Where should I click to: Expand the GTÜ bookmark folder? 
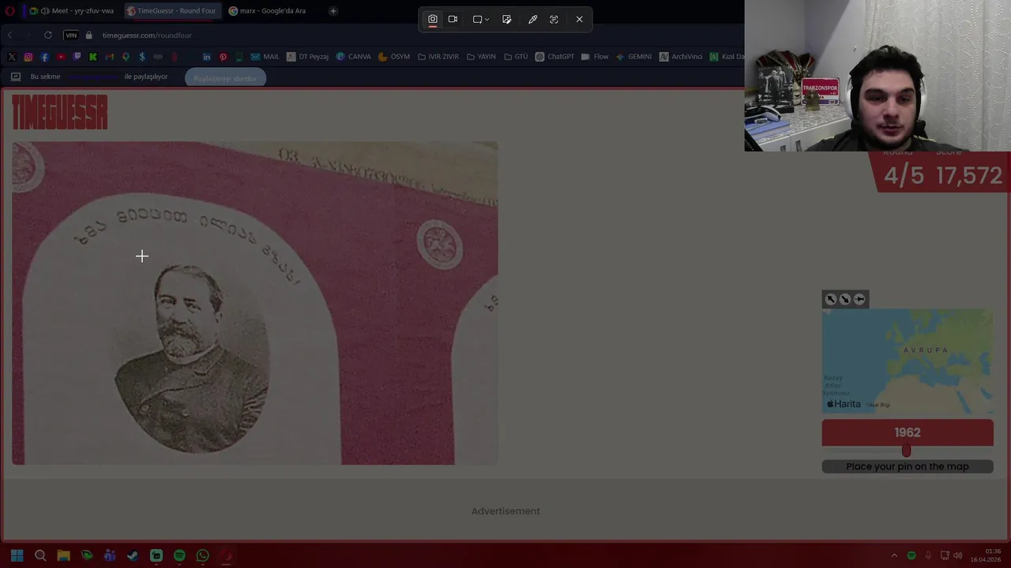(x=516, y=57)
